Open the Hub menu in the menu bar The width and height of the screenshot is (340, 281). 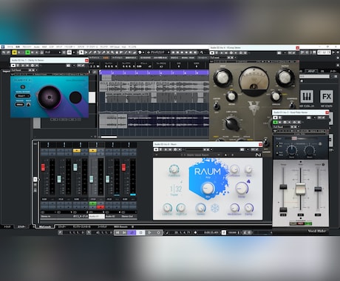[x=124, y=47]
